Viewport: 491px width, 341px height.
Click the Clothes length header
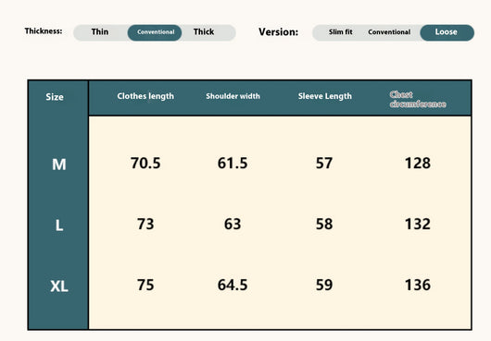tap(145, 96)
